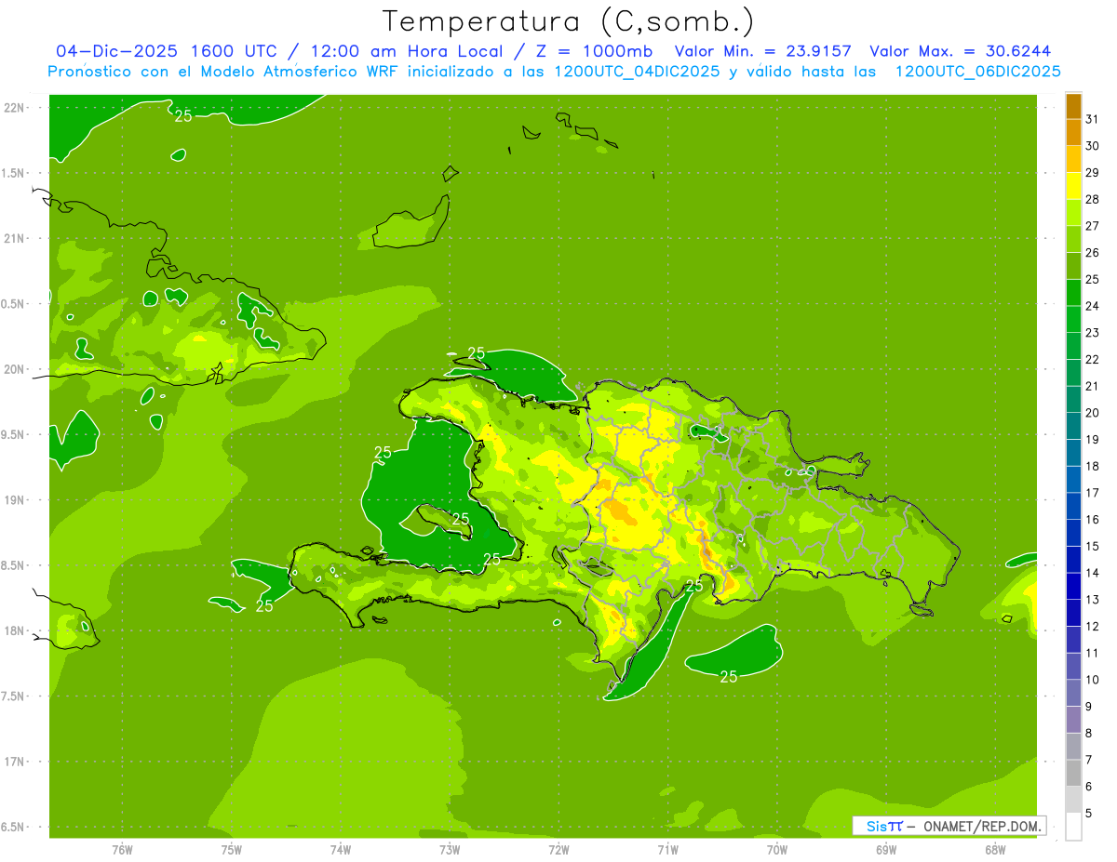
Task: Click the "20N" latitude label
Action: (x=15, y=369)
